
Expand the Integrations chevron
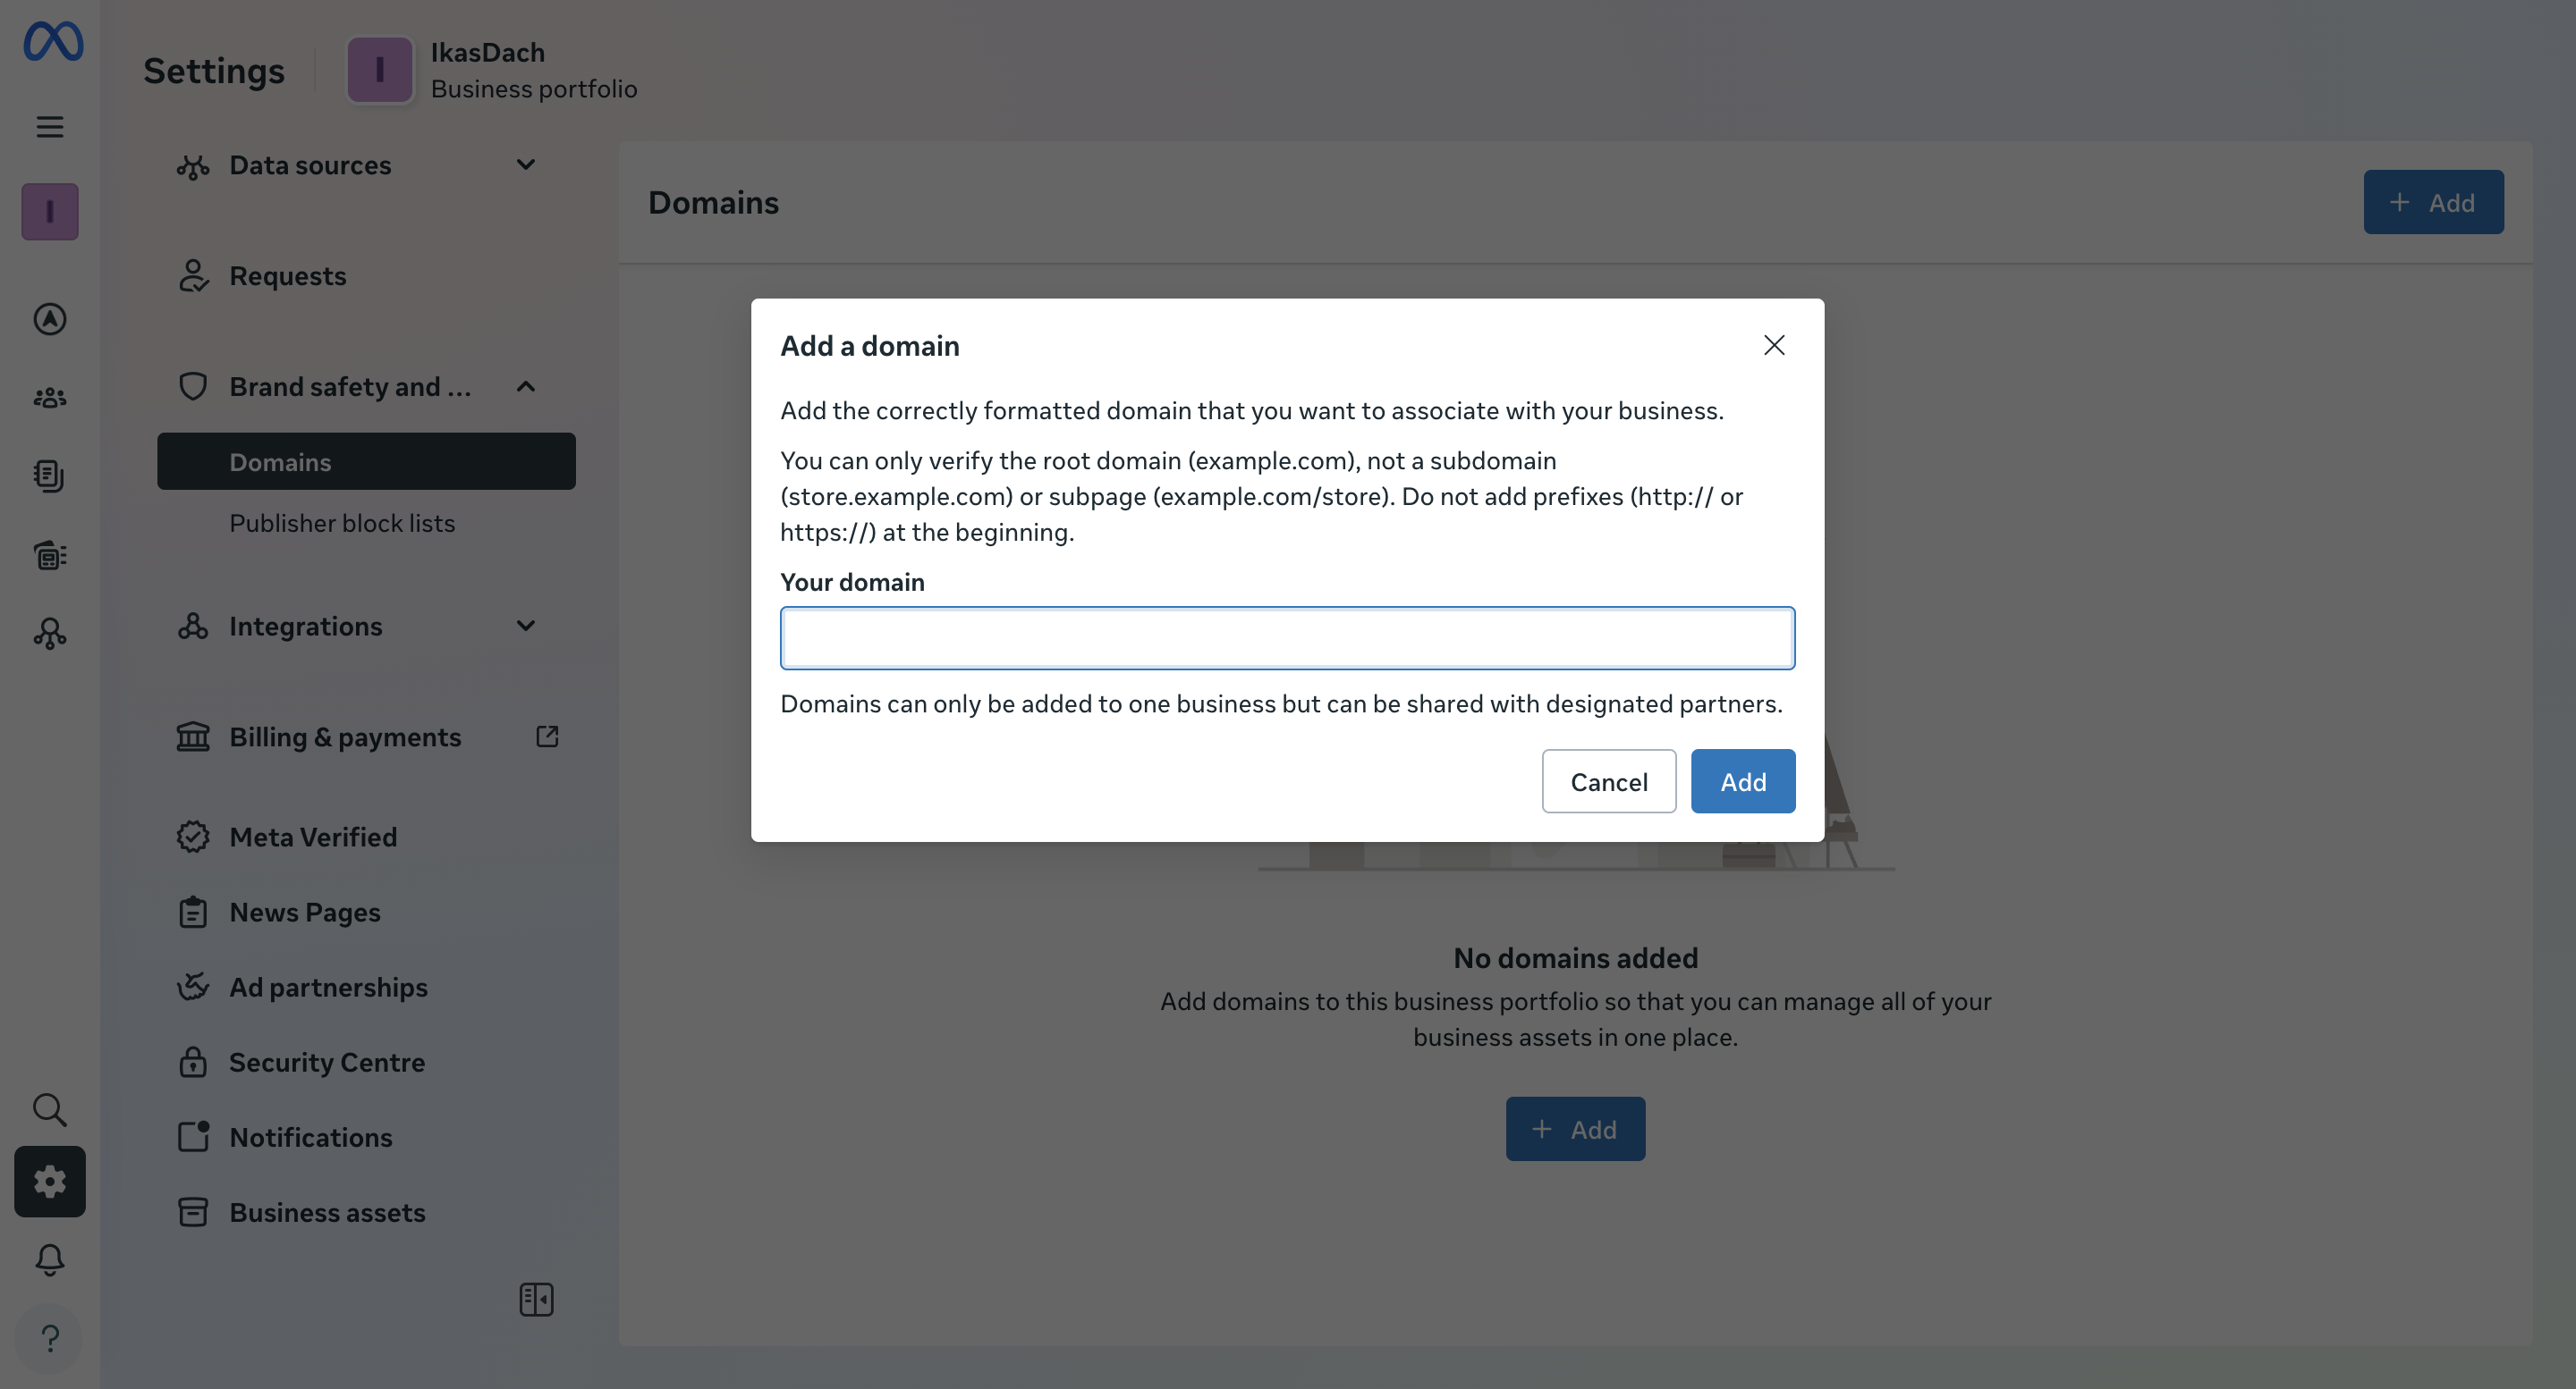pos(526,626)
